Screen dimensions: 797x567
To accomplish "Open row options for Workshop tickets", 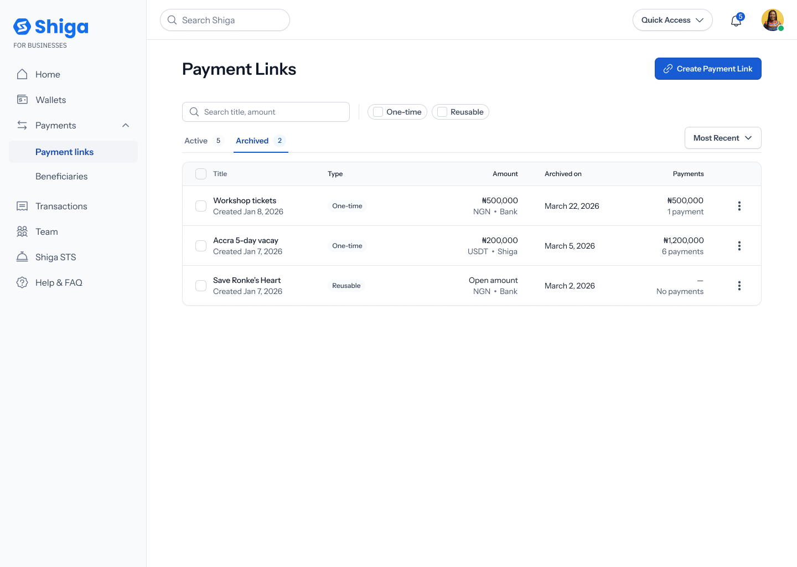I will pyautogui.click(x=739, y=206).
